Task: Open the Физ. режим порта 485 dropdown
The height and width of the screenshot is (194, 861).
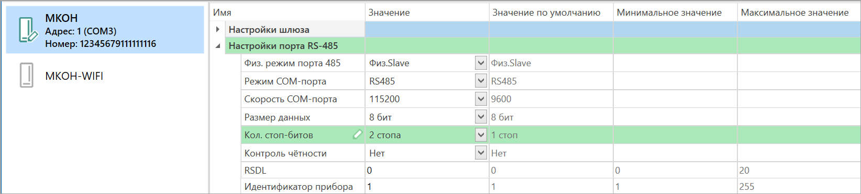Action: click(481, 63)
